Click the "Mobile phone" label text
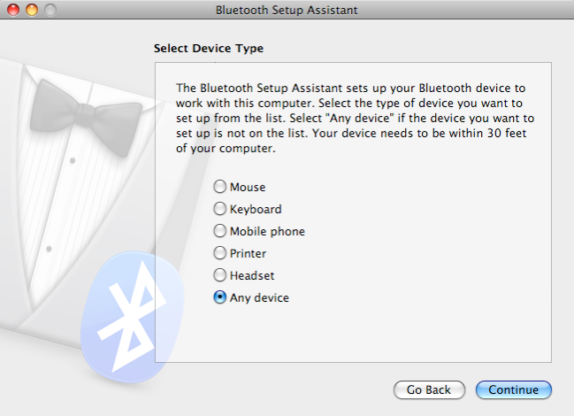 (267, 231)
